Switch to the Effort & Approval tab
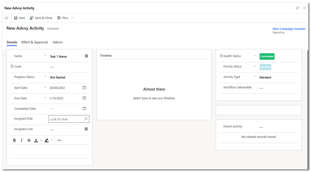Screen dimensions: 311x172 click(35, 42)
